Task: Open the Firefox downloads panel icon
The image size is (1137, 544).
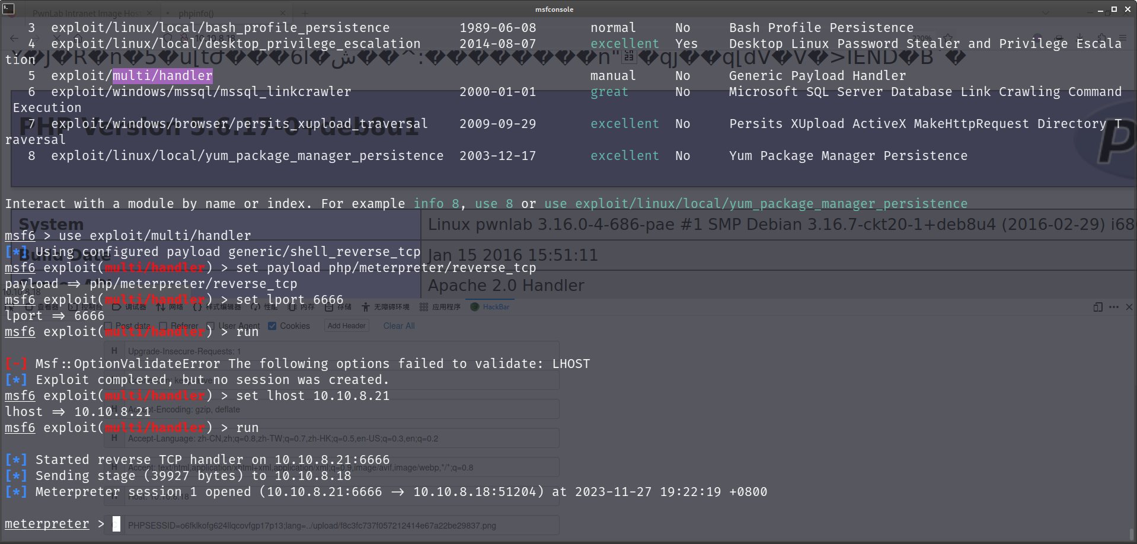Action: (1080, 37)
